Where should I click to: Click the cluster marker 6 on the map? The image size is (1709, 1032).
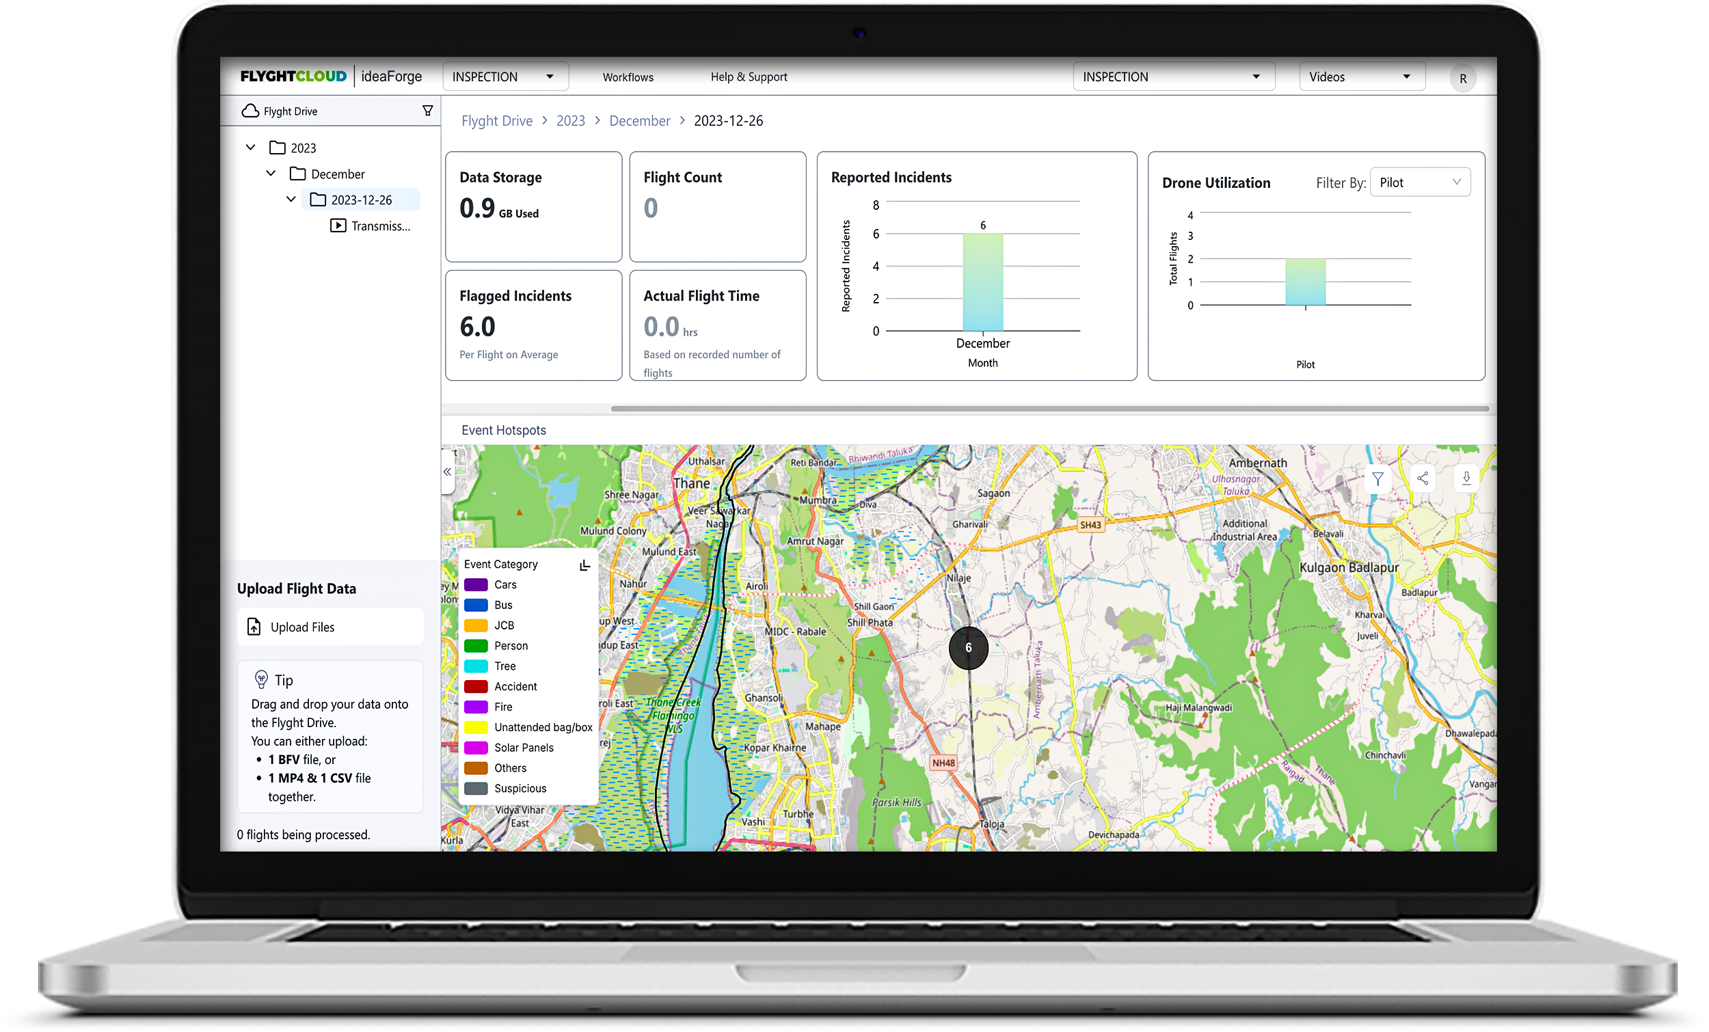coord(968,648)
